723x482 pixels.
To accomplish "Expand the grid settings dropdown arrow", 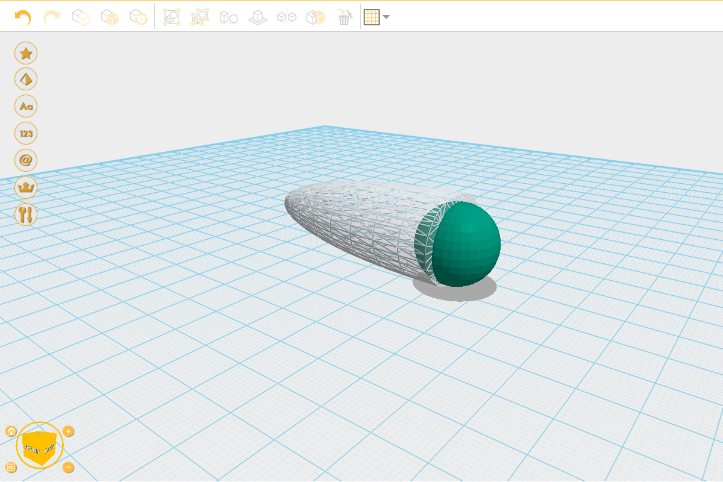I will [x=386, y=17].
